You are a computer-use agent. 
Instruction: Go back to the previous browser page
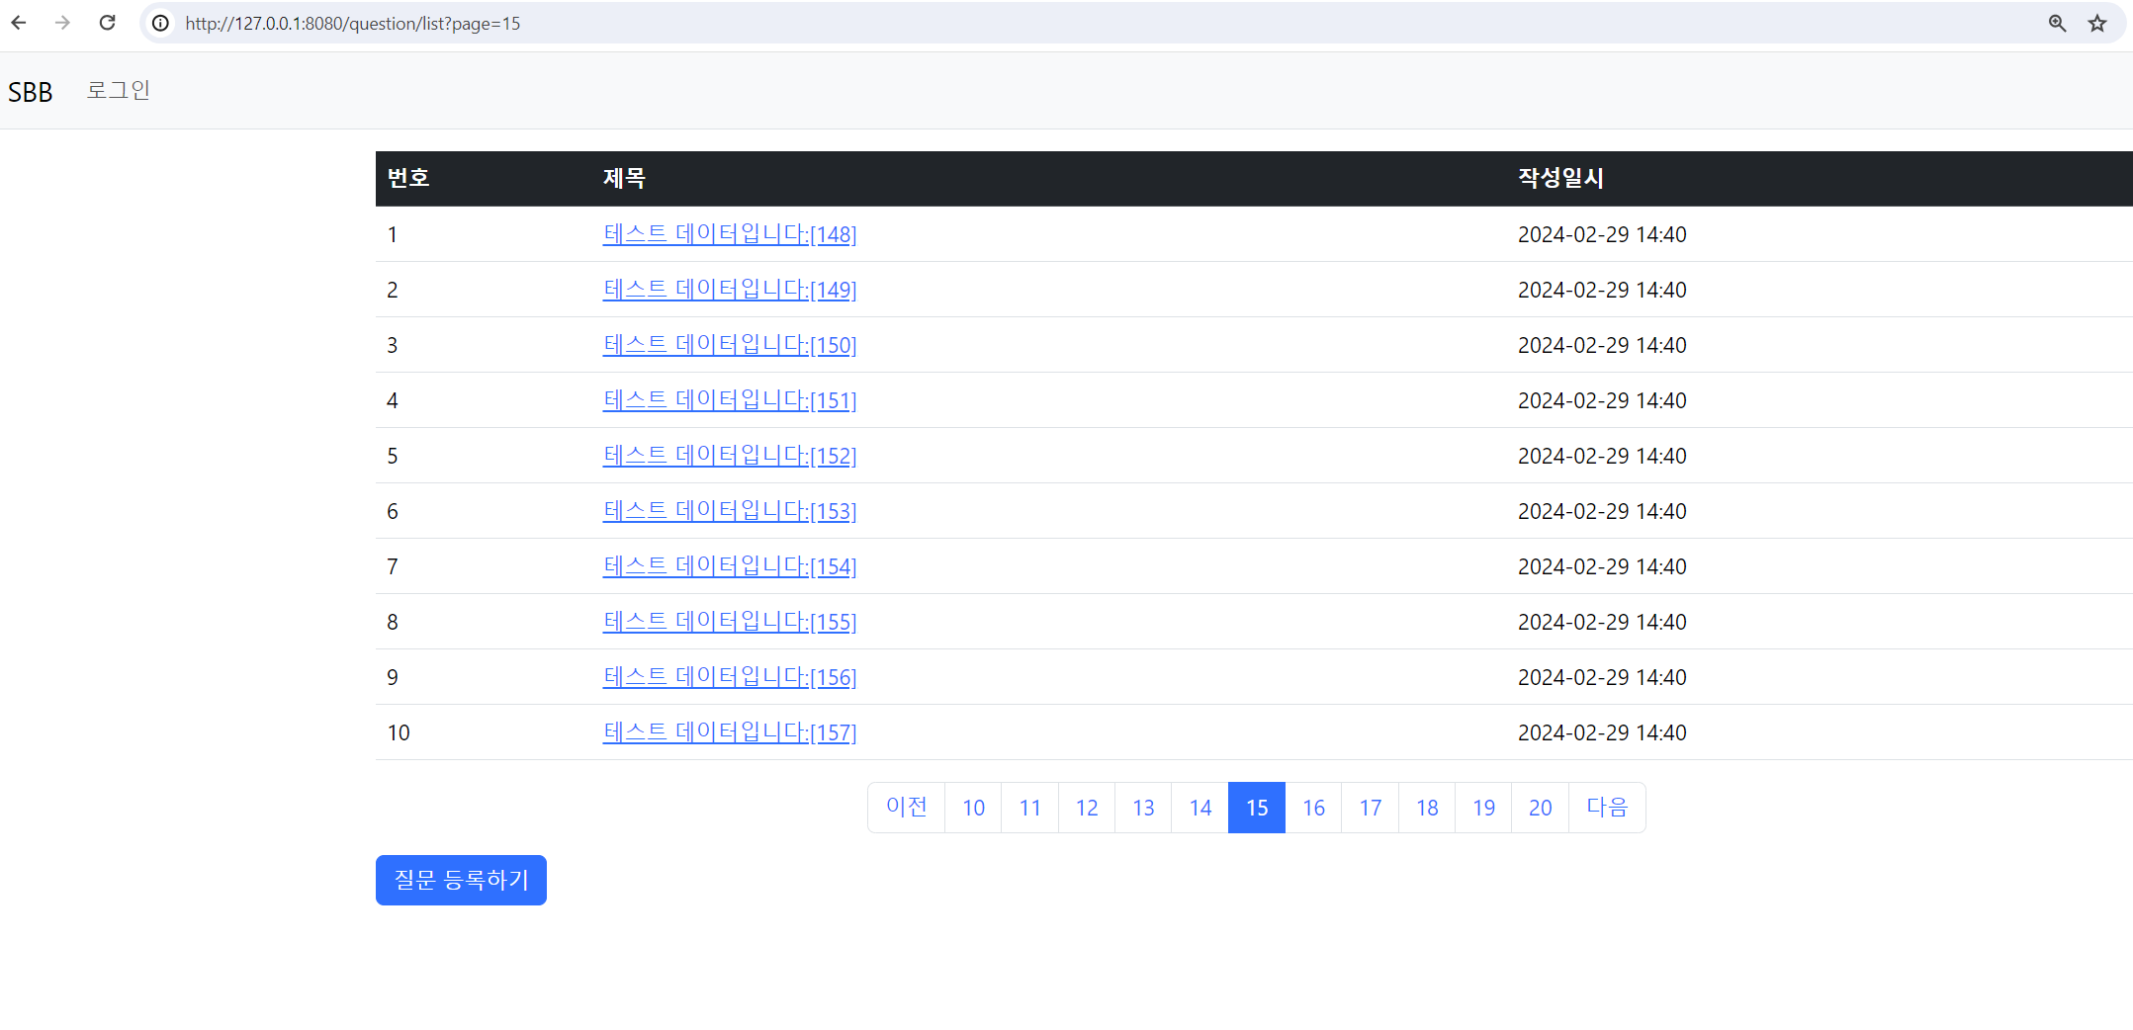pos(19,23)
